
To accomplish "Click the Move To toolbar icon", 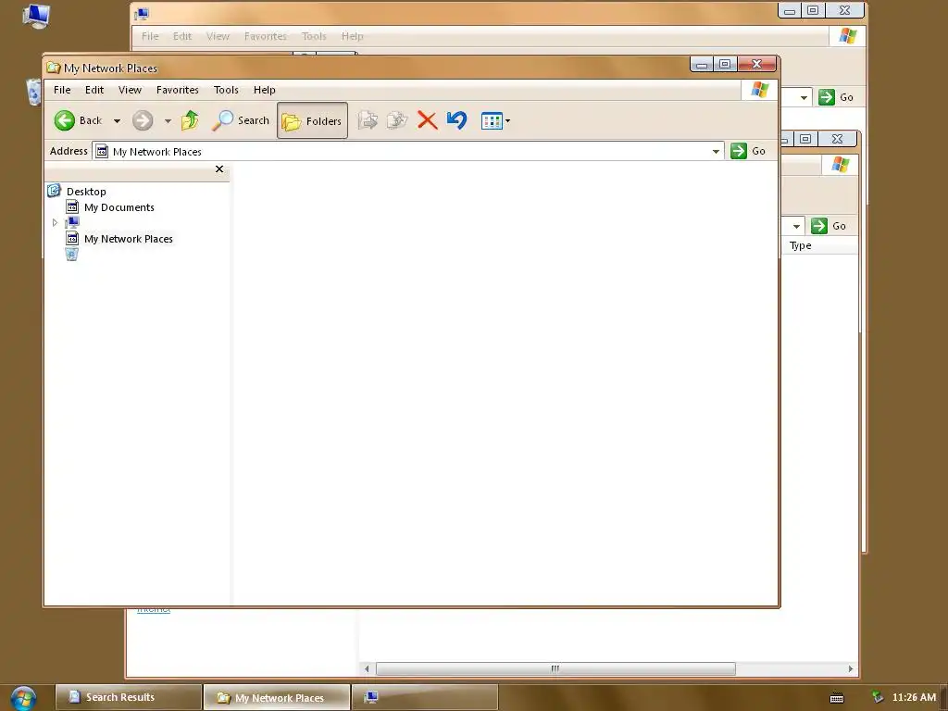I will tap(368, 120).
